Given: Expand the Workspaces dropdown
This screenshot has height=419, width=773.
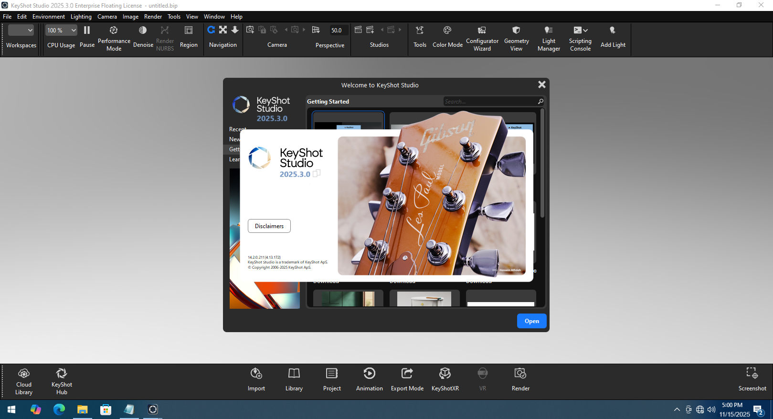Looking at the screenshot, I should [x=21, y=30].
